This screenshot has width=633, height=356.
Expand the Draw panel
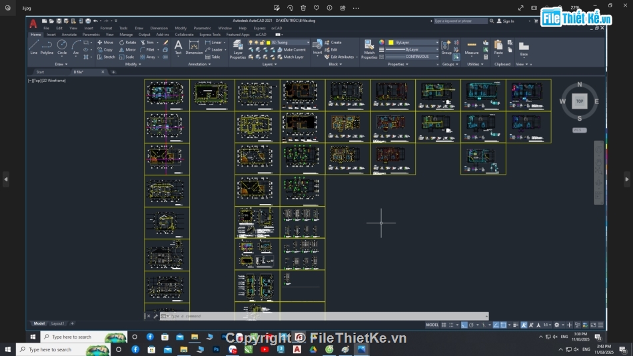(61, 64)
